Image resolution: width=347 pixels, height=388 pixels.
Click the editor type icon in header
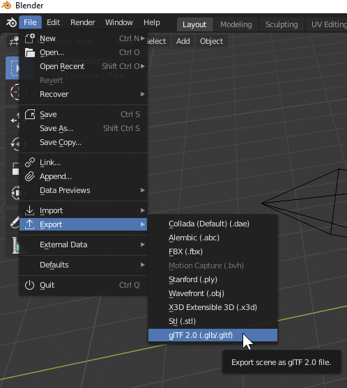[13, 41]
